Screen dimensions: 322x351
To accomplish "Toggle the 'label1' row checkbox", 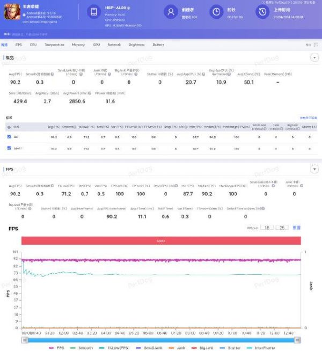I will pos(9,148).
